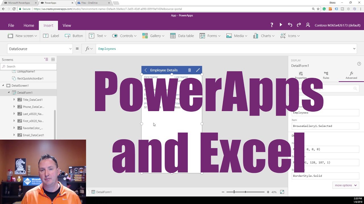This screenshot has width=364, height=204.
Task: Search the Screens tree
Action: (28, 66)
